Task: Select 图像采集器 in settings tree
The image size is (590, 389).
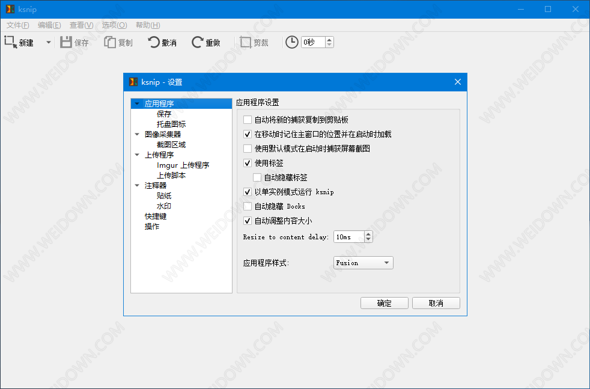Action: 163,134
